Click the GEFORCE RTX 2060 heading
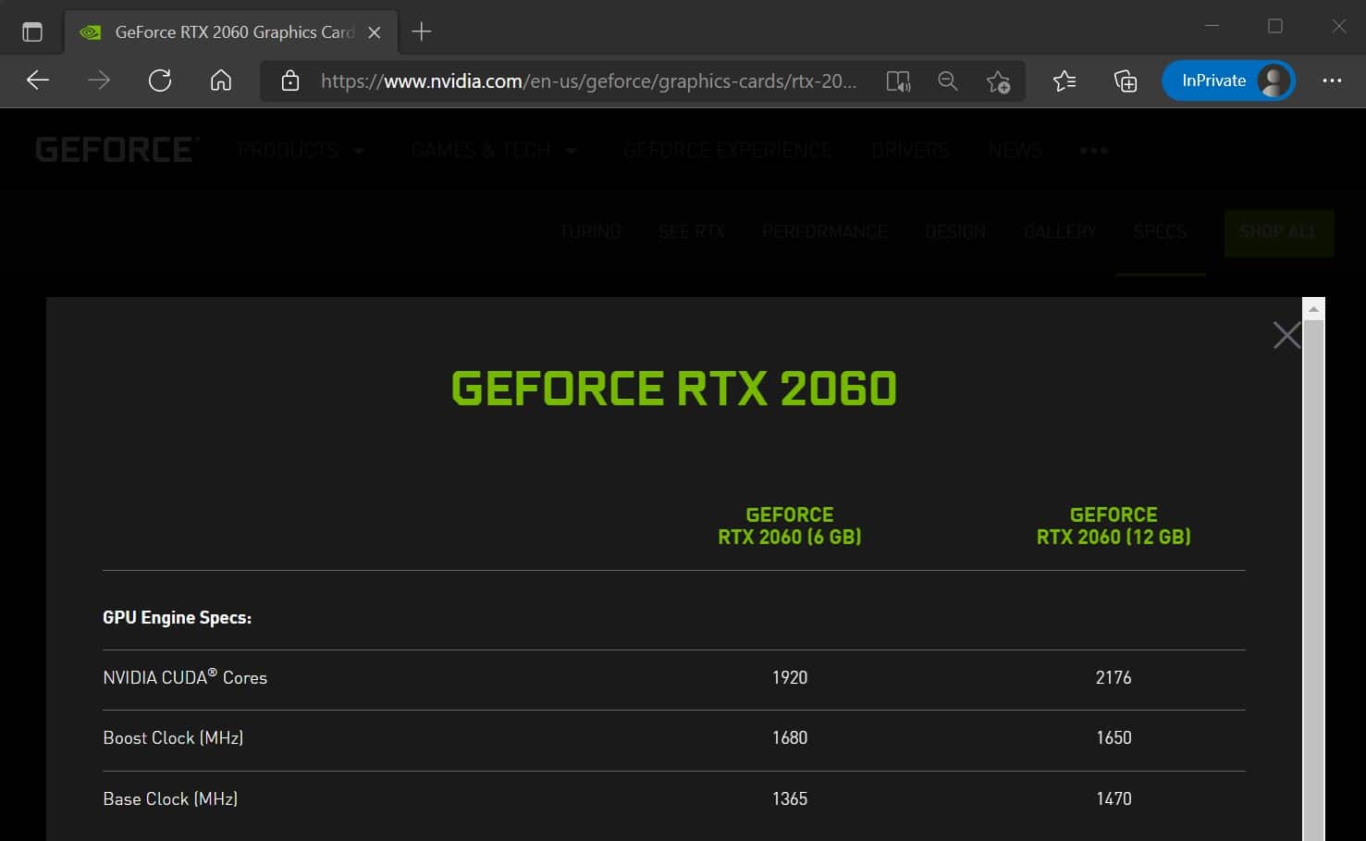Screen dimensions: 1366x841 point(674,389)
